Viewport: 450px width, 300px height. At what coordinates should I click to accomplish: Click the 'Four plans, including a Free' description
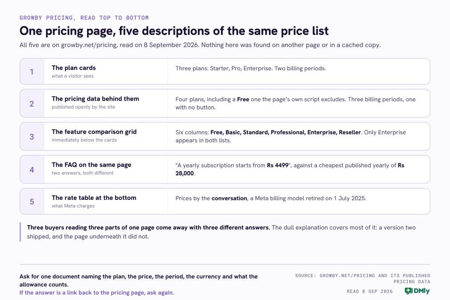click(x=295, y=103)
